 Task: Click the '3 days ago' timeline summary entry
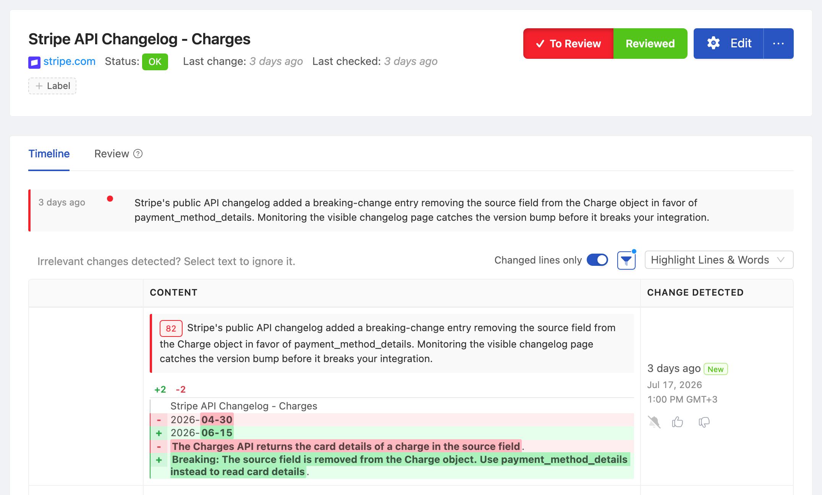(411, 210)
